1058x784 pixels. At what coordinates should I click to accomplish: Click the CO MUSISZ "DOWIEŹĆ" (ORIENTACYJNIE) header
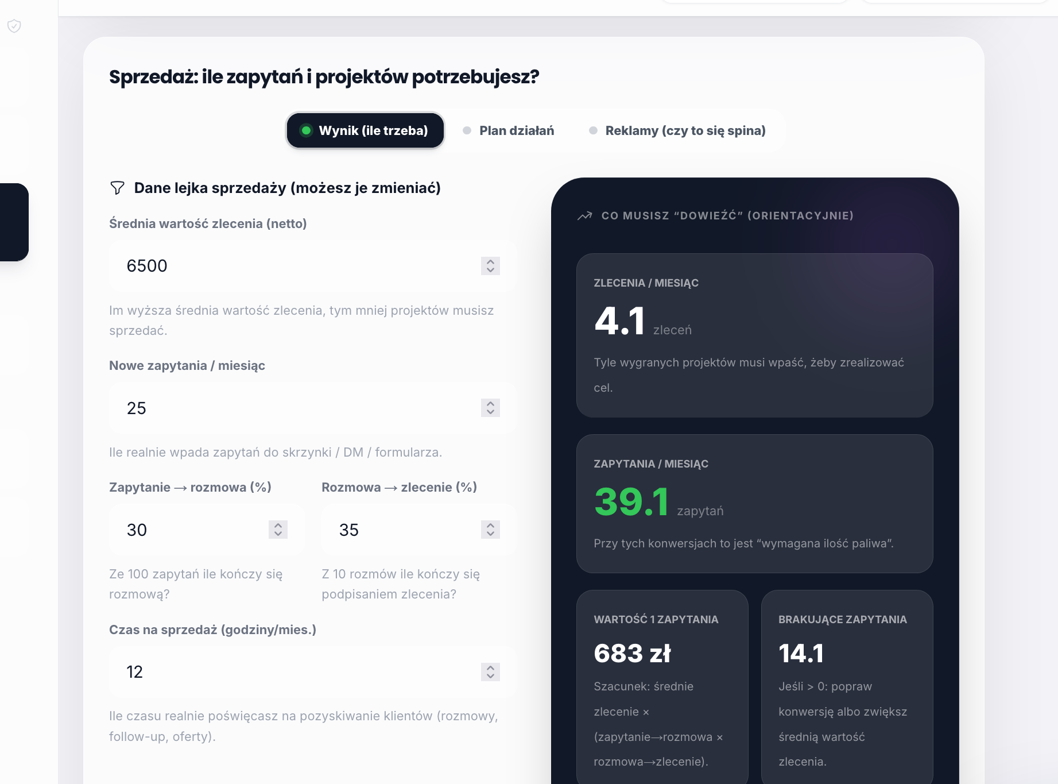click(x=727, y=216)
